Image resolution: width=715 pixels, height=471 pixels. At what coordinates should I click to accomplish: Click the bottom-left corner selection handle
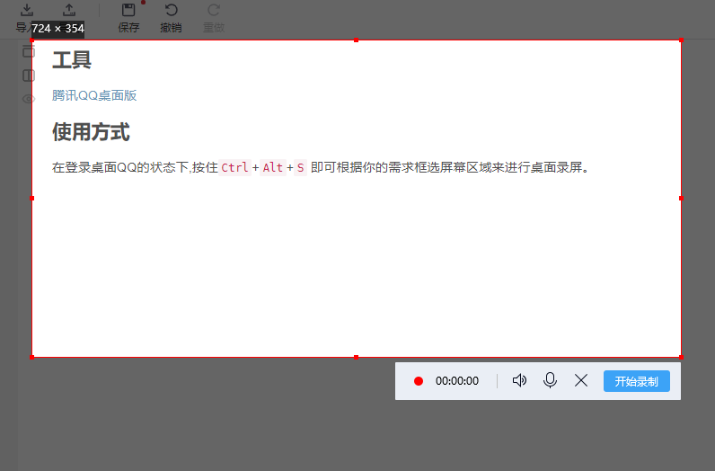[x=32, y=358]
